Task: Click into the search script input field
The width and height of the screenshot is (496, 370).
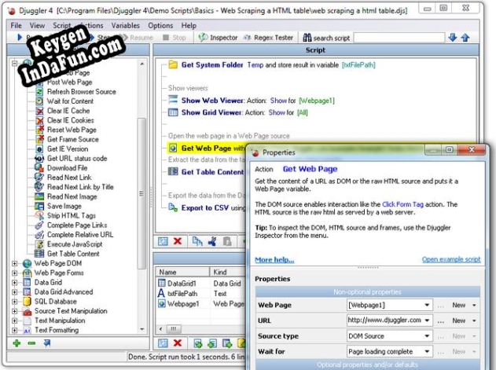Action: click(399, 38)
